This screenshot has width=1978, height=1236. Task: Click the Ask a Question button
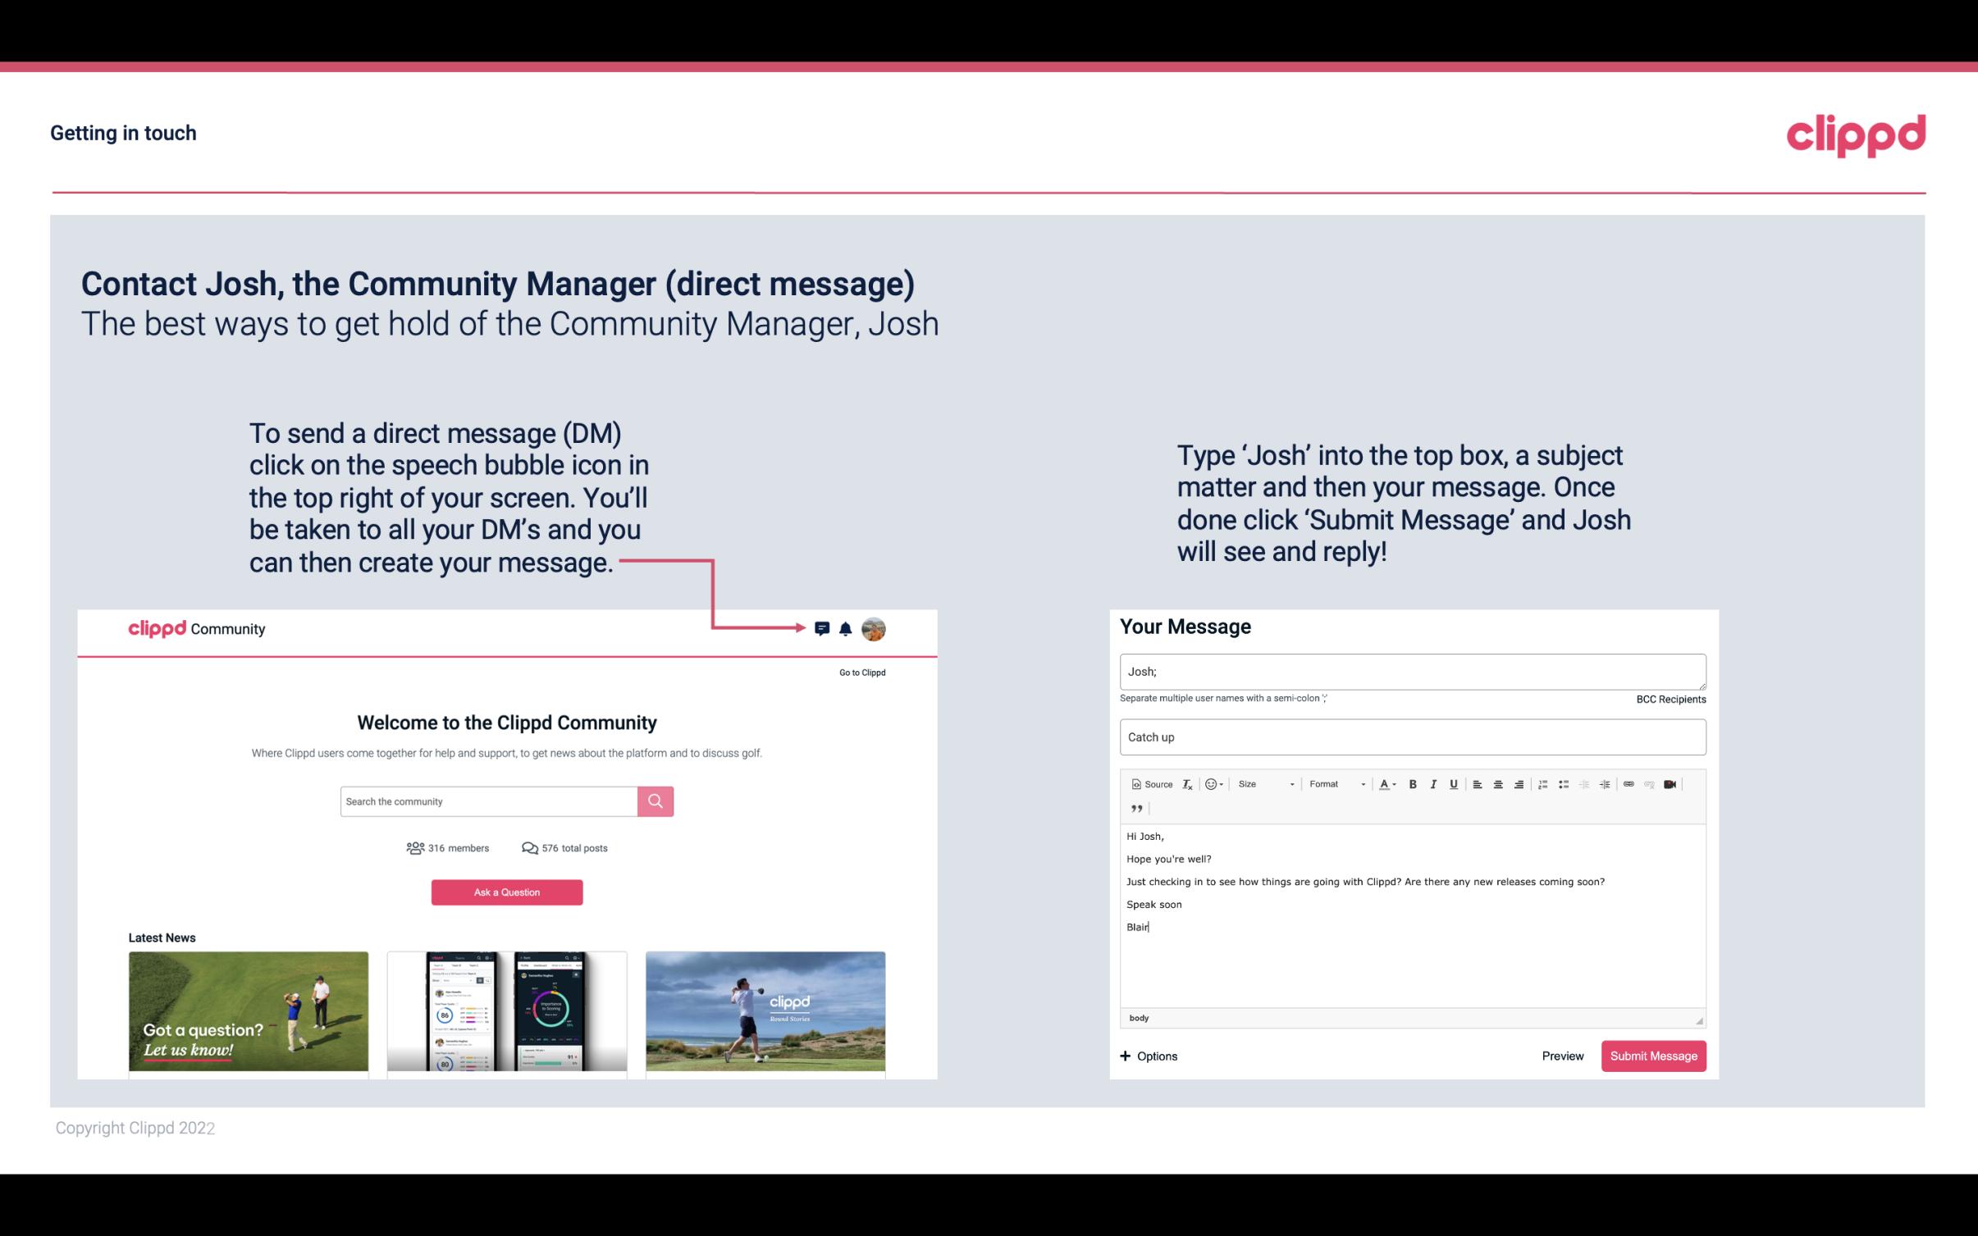point(505,892)
